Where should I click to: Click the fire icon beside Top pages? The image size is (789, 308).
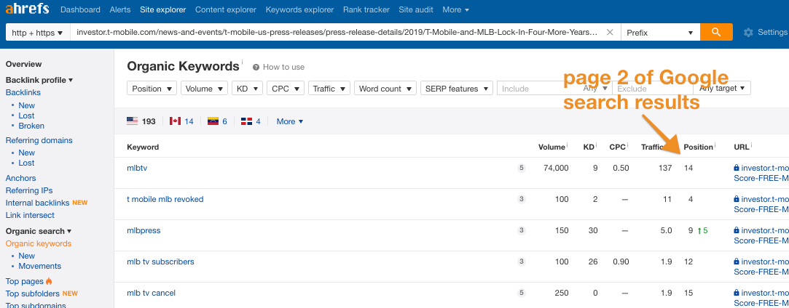pos(49,281)
